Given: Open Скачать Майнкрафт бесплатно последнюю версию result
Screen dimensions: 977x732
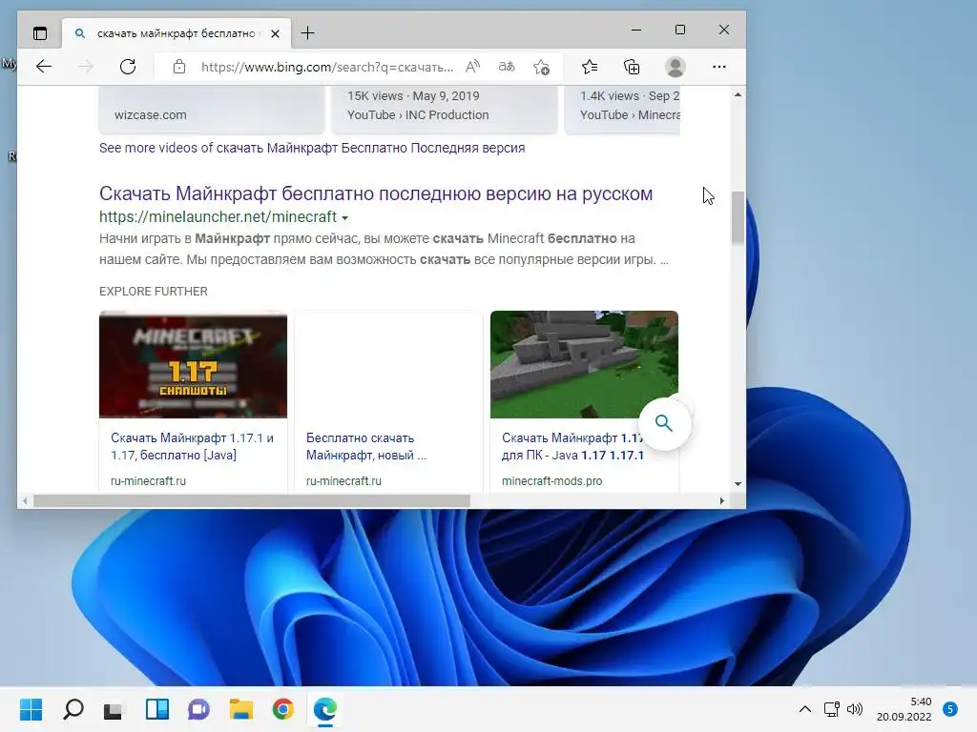Looking at the screenshot, I should [x=376, y=193].
